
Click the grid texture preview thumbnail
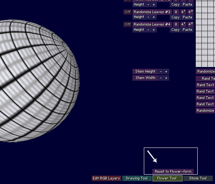coord(205,33)
